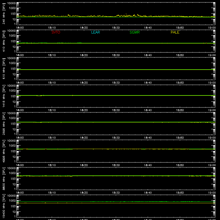Click the 10000 tick of the 245 MHz panel
Screen dimensions: 220x220
12,3
